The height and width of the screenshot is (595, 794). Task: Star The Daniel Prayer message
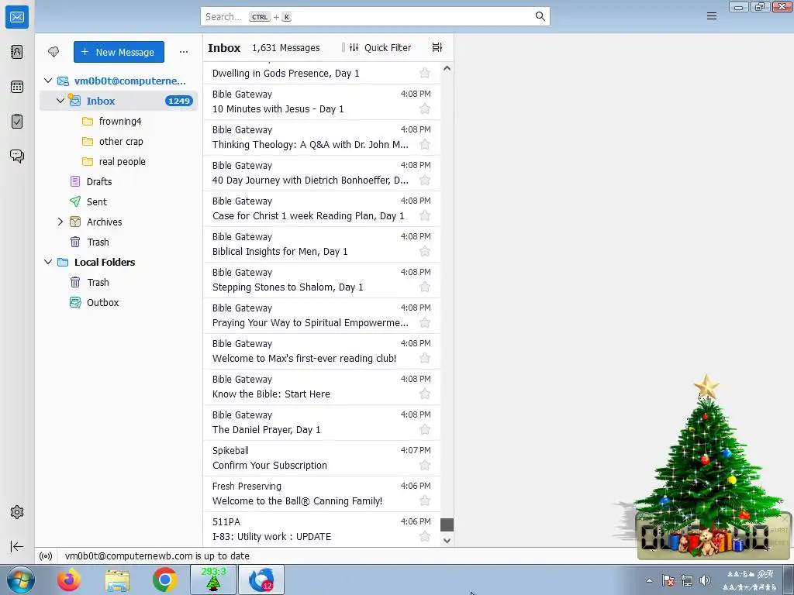[425, 429]
